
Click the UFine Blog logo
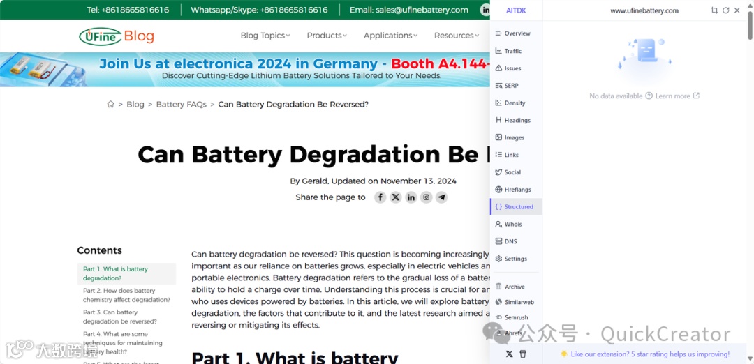[117, 36]
